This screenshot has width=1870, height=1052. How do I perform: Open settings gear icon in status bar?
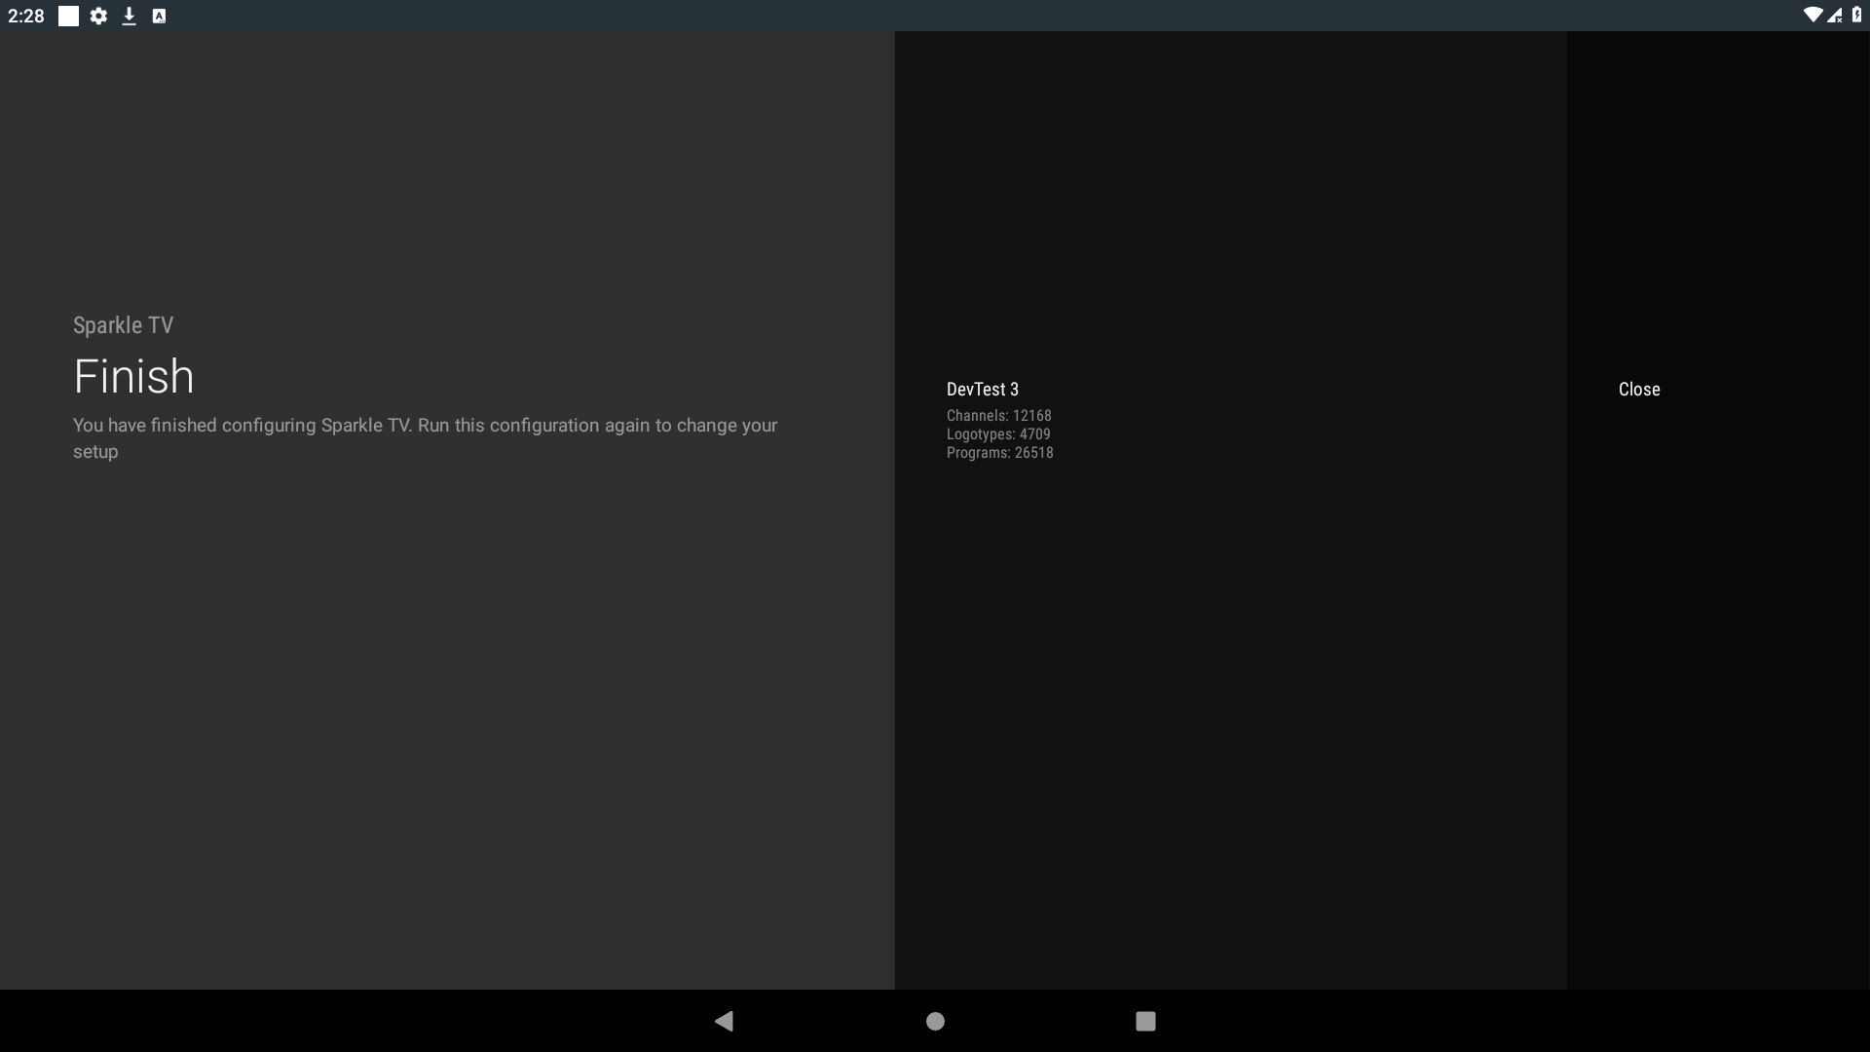pyautogui.click(x=98, y=16)
